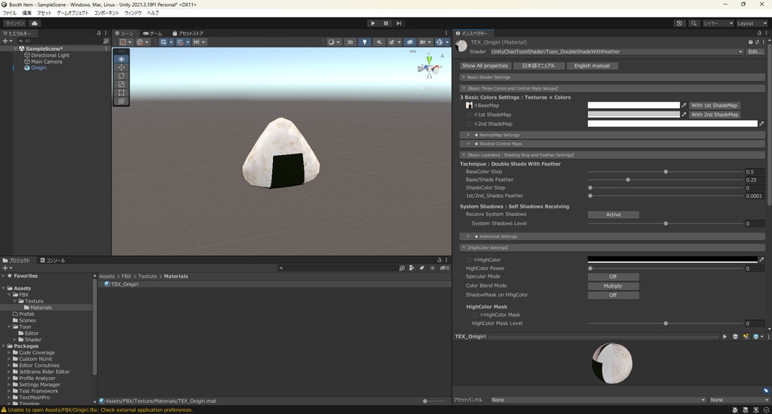
Task: Toggle 2D view mode in Scene
Action: [350, 42]
